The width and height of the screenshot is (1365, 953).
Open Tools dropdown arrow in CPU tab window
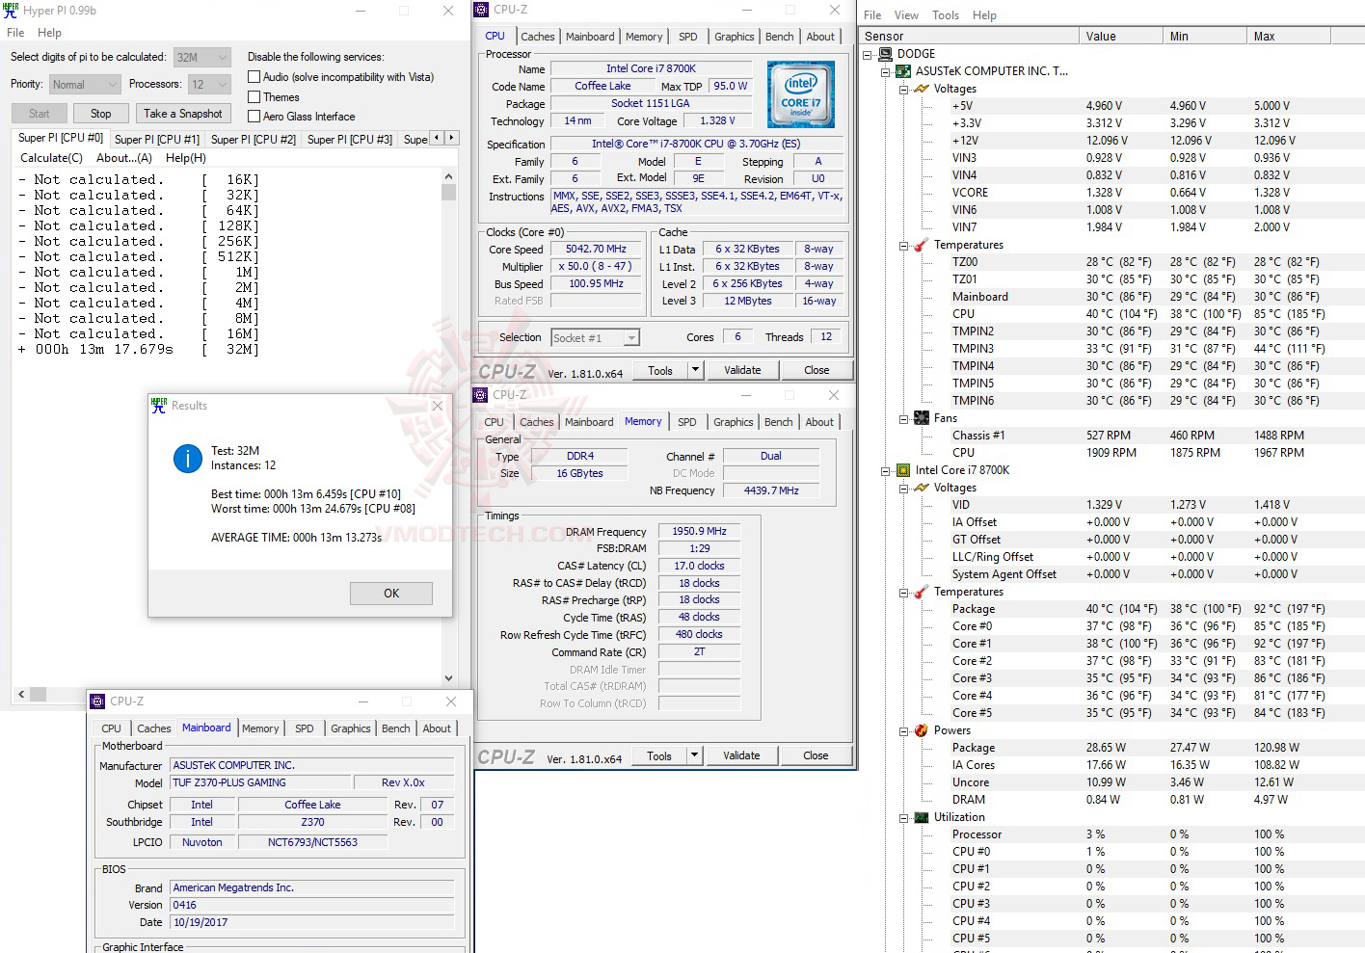pos(695,370)
